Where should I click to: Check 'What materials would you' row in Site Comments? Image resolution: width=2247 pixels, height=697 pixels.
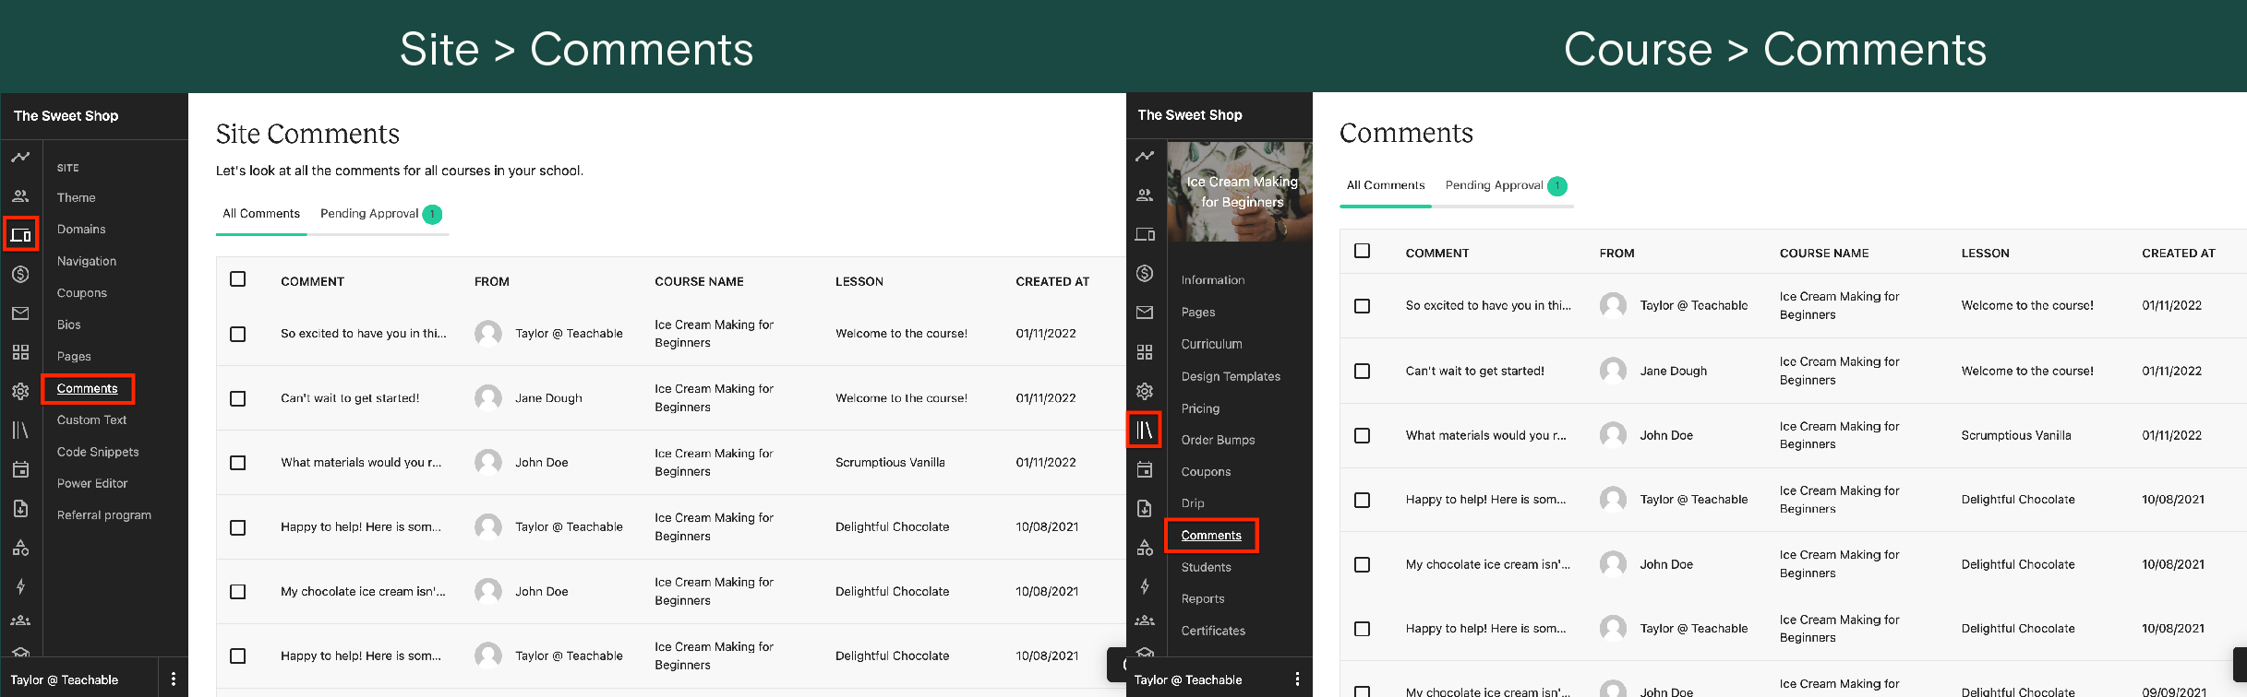tap(238, 463)
